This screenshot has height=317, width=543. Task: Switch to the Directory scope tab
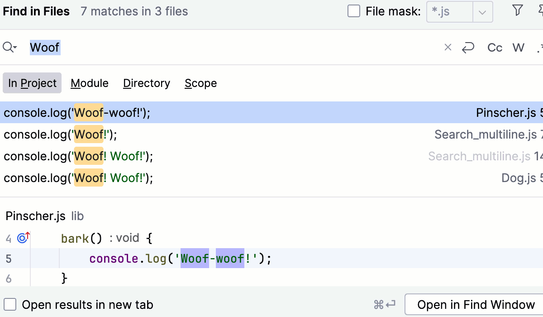pos(147,83)
